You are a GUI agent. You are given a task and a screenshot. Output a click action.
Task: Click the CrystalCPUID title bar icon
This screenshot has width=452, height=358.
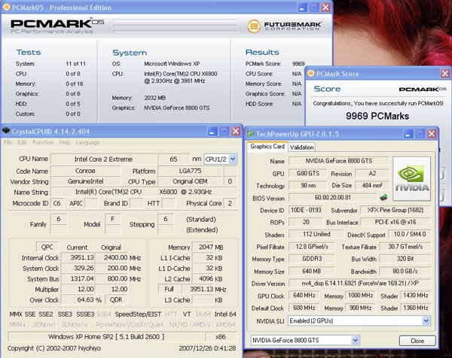tap(6, 131)
